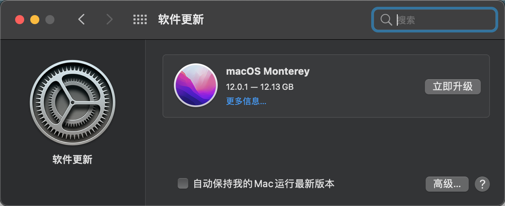Click the 立即升级 button

452,86
